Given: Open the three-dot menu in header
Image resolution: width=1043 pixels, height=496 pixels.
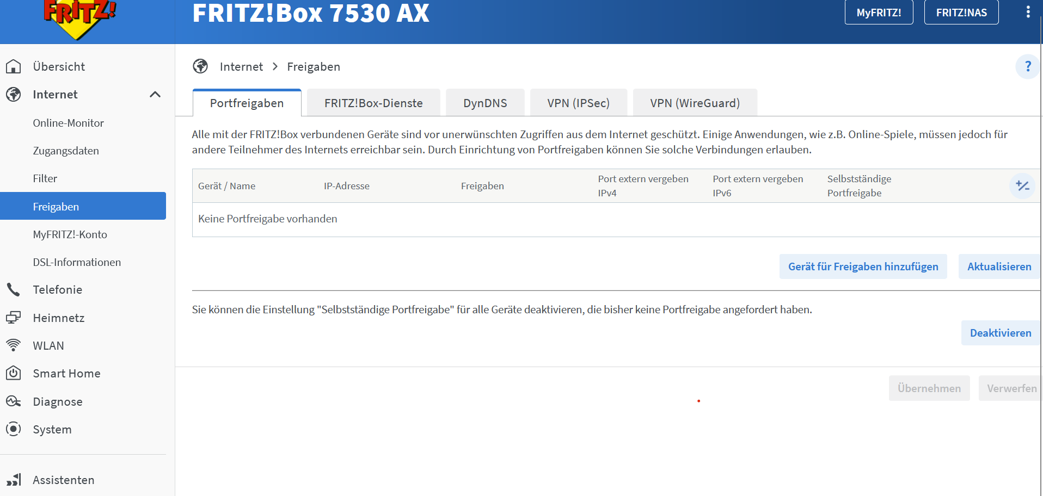Looking at the screenshot, I should point(1028,12).
